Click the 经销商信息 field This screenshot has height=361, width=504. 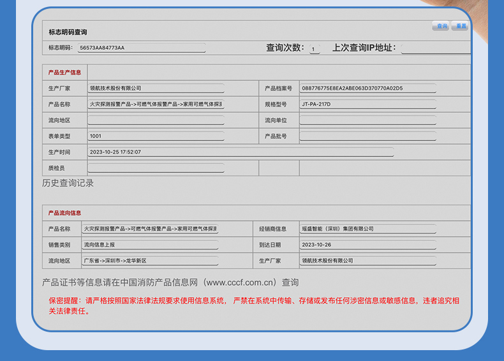[368, 228]
